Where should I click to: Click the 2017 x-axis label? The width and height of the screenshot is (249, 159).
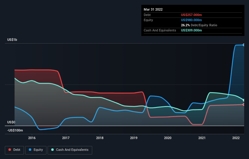tap(66, 138)
